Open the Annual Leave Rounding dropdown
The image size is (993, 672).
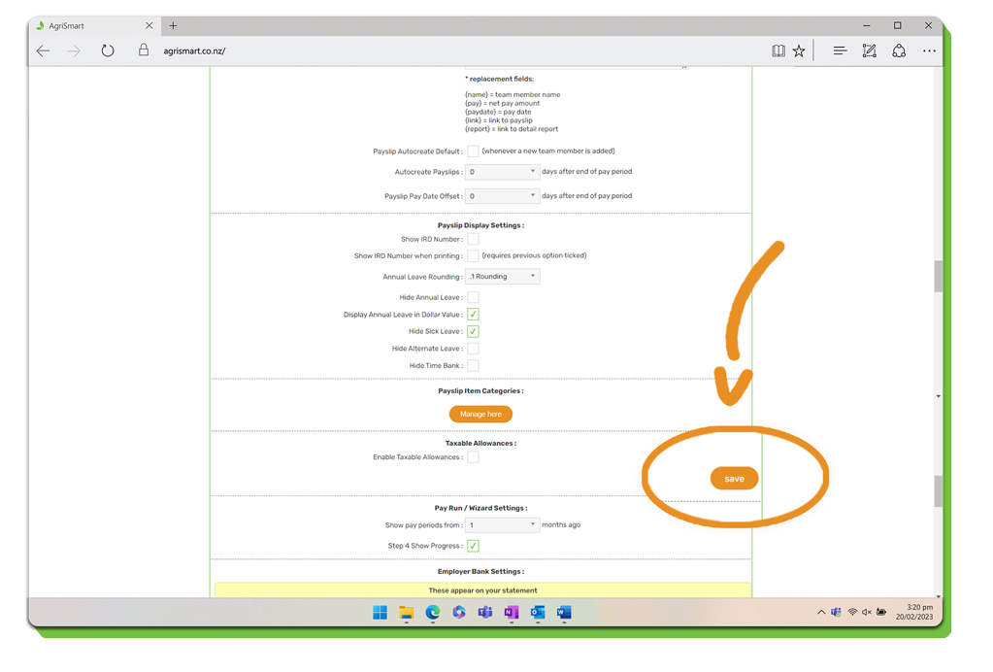point(502,277)
